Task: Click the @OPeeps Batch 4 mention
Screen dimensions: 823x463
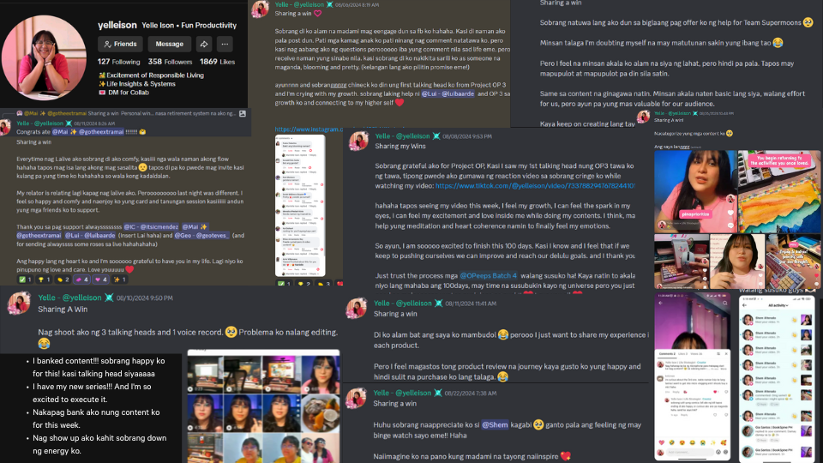Action: point(488,275)
